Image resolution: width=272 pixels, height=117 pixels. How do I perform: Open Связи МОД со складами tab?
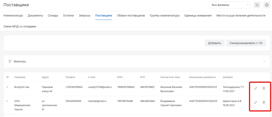coord(20,26)
